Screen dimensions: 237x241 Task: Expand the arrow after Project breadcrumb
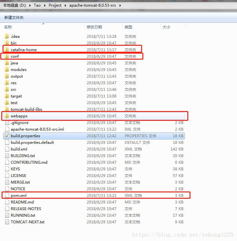pos(65,6)
